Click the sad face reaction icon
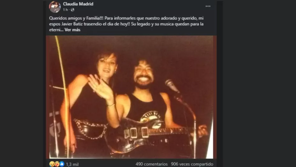Screen dimensions: 296x167 click(x=52, y=164)
